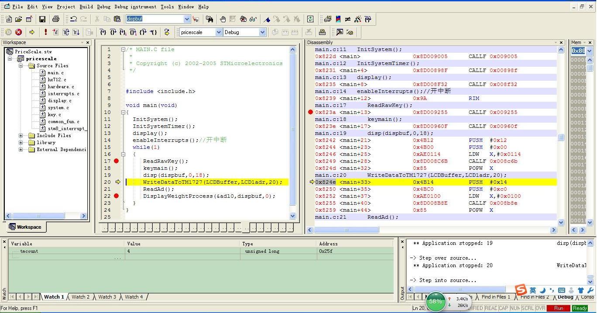Undo the last edit

tap(73, 19)
